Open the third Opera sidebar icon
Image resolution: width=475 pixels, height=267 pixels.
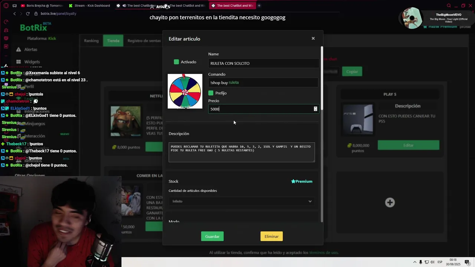pos(6,38)
